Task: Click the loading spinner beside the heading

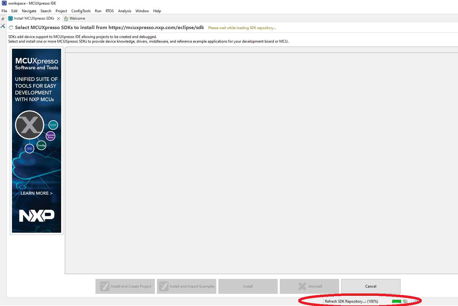Action: tap(11, 28)
